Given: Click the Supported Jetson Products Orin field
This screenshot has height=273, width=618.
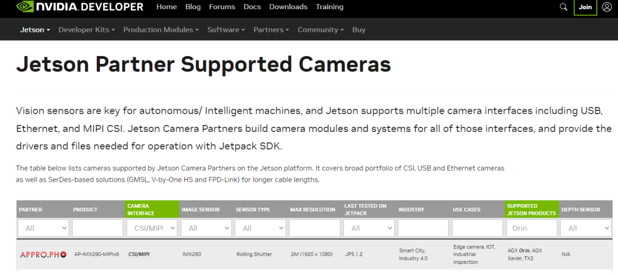Looking at the screenshot, I should 532,228.
